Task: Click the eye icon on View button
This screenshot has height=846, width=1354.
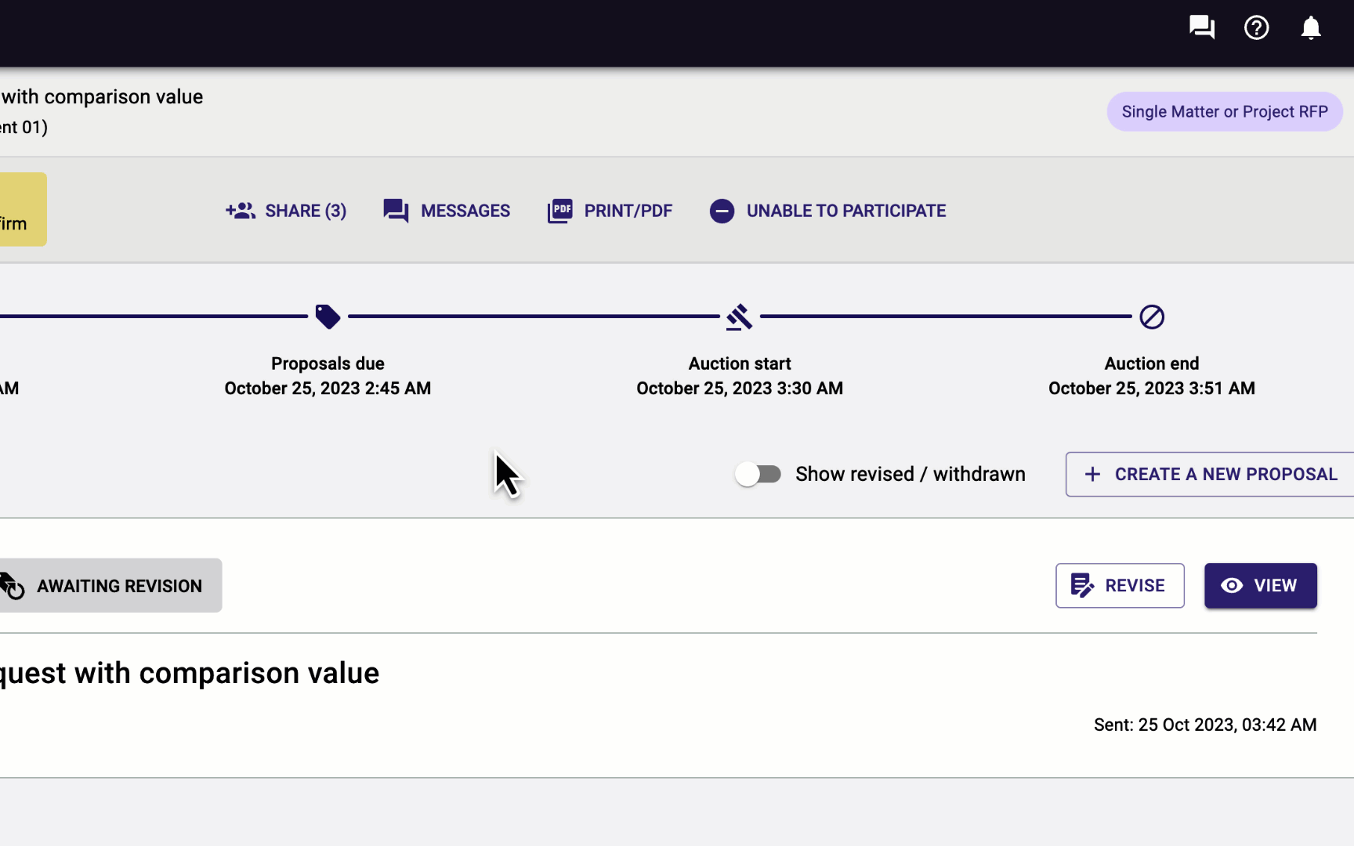Action: pos(1232,586)
